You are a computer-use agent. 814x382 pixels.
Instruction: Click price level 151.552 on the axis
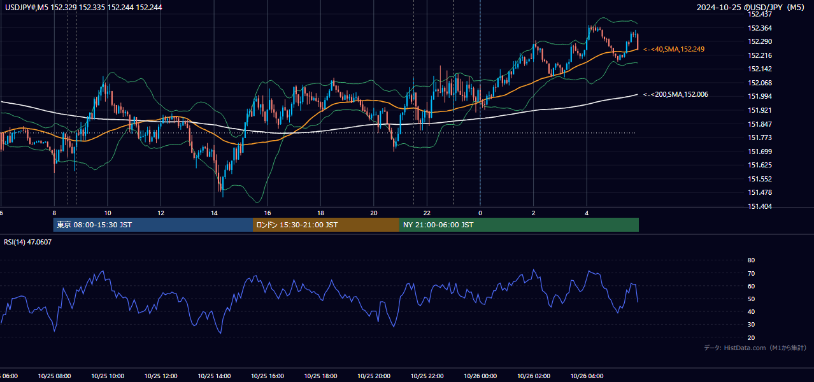point(759,179)
